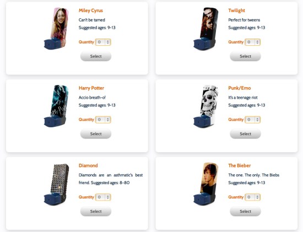Screen dimensions: 303x232
Task: Open the Miley Cyrus quantity dropdown
Action: pos(103,42)
